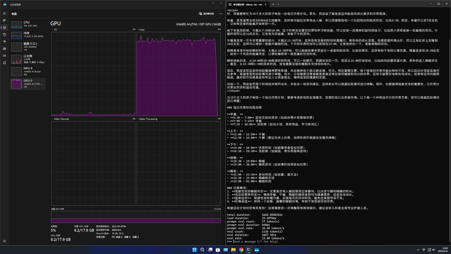451x254 pixels.
Task: Expand the terminal new-tab profile dropdown
Action: (x=278, y=5)
